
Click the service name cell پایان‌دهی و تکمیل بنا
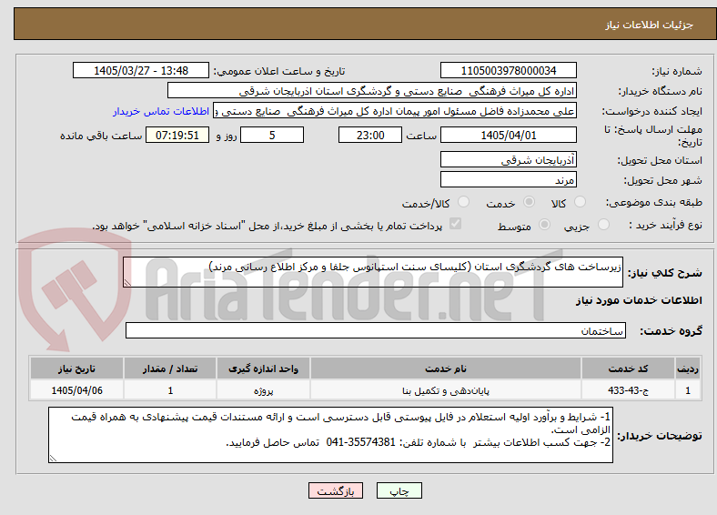point(445,390)
